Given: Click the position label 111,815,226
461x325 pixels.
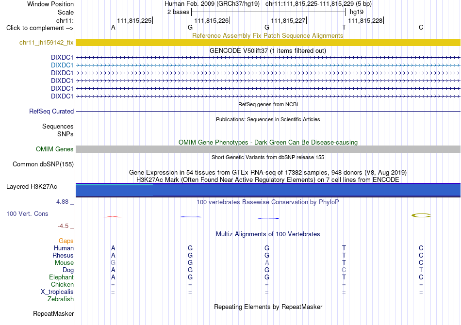Looking at the screenshot, I should 211,20.
